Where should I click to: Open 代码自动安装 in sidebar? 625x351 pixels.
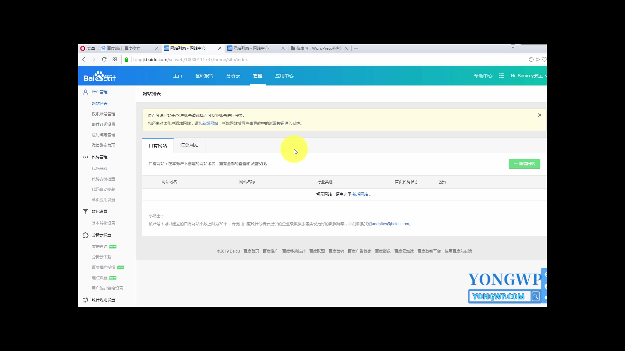point(104,189)
